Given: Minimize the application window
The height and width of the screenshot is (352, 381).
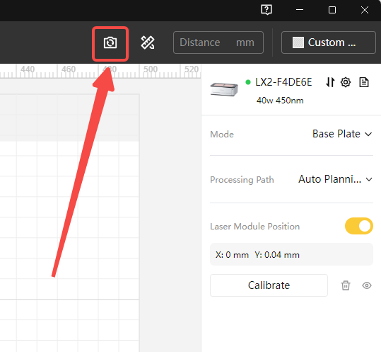Looking at the screenshot, I should point(300,10).
